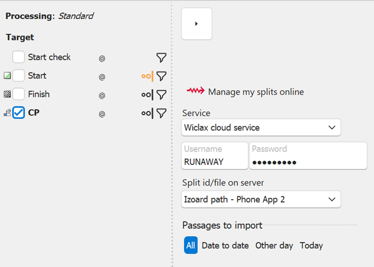Click the orange chain icon for Start
The image size is (374, 267).
pyautogui.click(x=147, y=76)
